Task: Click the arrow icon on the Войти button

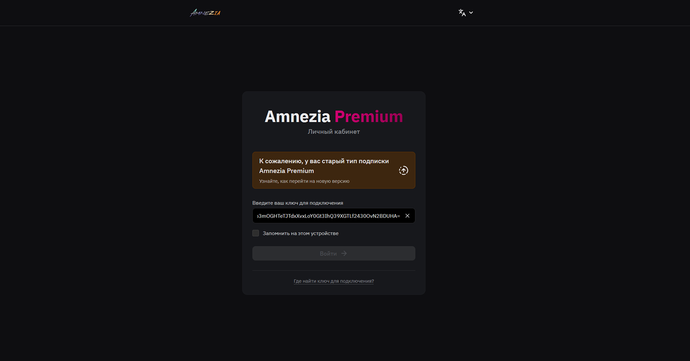Action: coord(344,253)
